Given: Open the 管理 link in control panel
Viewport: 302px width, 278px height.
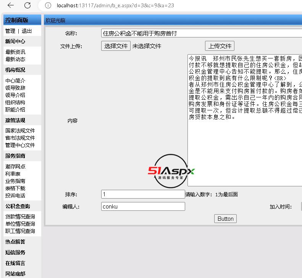Looking at the screenshot, I should click(10, 31).
